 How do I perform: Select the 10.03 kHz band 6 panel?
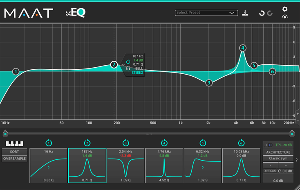[241, 166]
